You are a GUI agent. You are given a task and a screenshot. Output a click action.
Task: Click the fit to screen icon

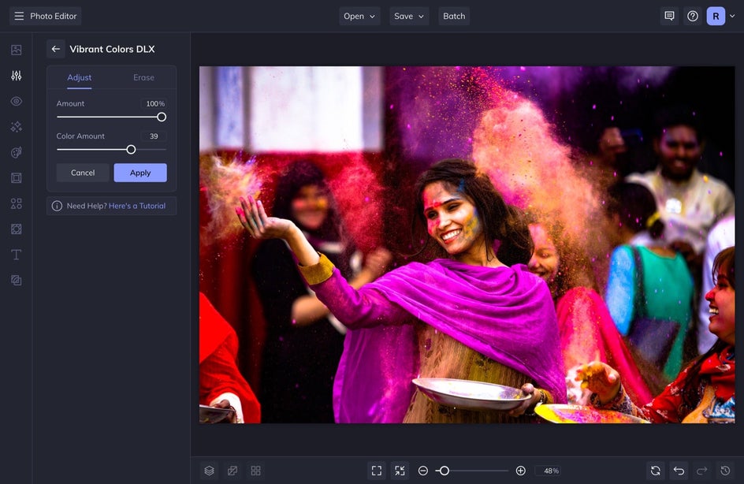point(377,471)
